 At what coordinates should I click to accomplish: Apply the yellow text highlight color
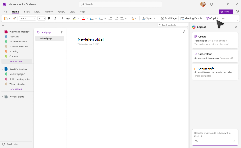click(74, 18)
